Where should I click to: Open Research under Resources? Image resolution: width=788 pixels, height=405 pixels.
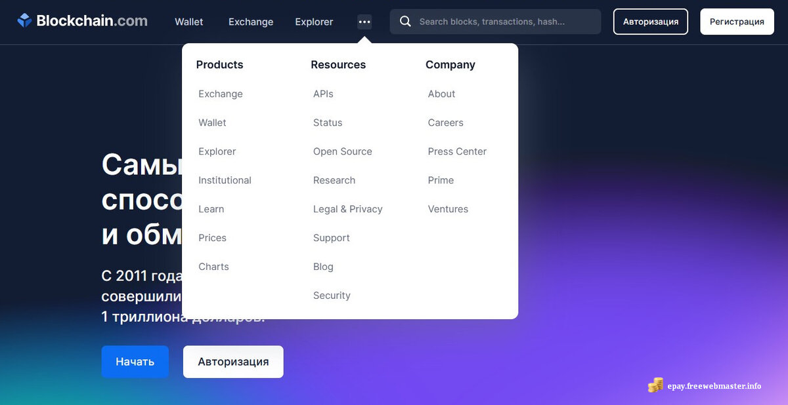[334, 180]
